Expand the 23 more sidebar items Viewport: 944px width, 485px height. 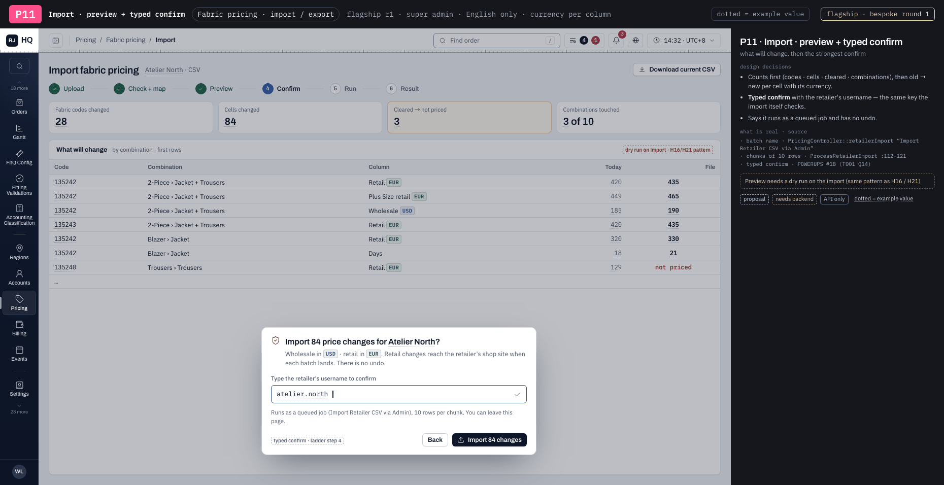click(x=19, y=409)
